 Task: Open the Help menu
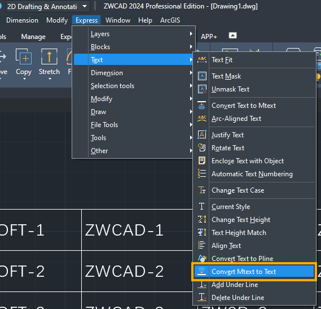pos(145,20)
